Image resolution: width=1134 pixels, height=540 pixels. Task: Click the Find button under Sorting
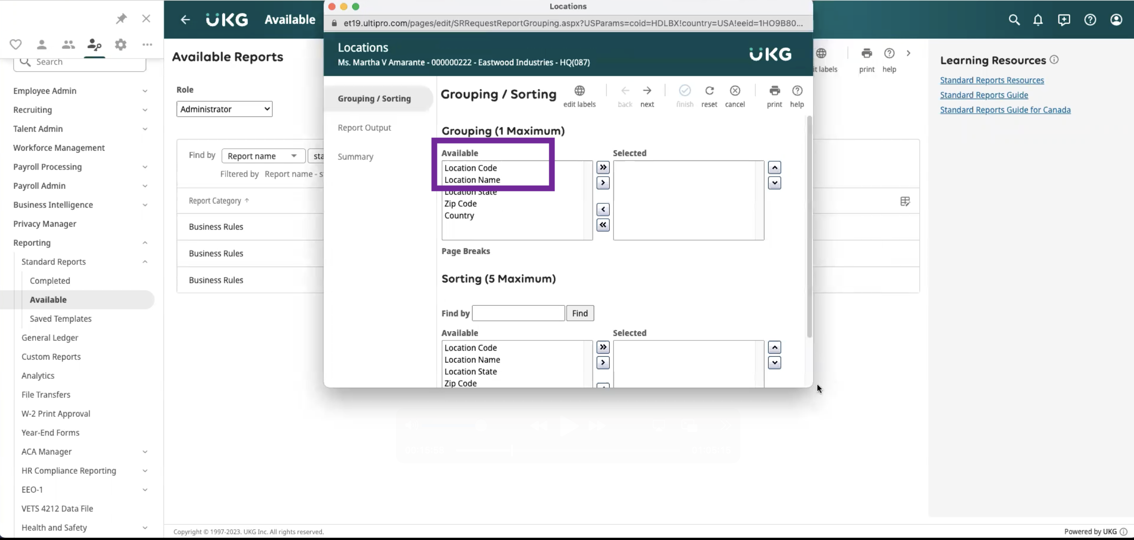coord(580,313)
